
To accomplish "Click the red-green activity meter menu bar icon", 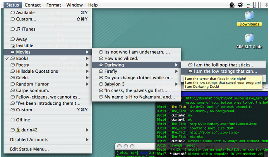I will tap(248, 5).
